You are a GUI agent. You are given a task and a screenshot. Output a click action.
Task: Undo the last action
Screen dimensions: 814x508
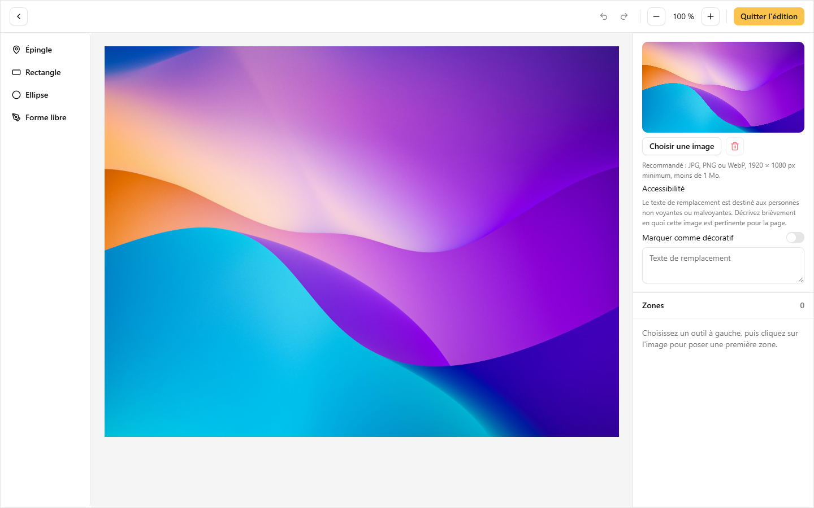[604, 16]
